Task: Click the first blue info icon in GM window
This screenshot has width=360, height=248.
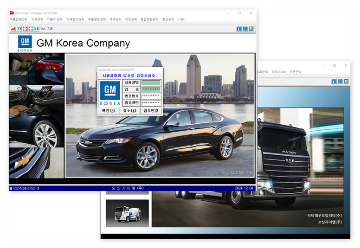Action: coord(239,29)
